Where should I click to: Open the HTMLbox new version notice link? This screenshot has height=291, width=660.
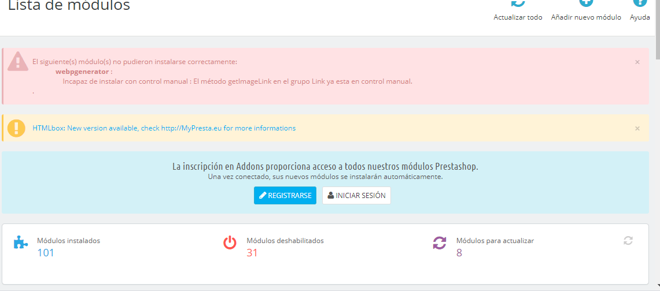point(164,128)
